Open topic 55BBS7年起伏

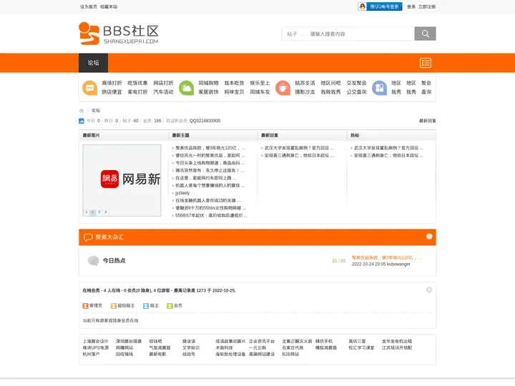pos(211,216)
